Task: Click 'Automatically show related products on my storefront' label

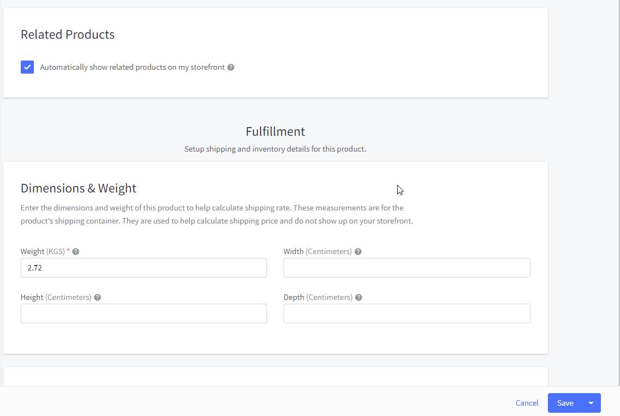Action: (x=132, y=68)
